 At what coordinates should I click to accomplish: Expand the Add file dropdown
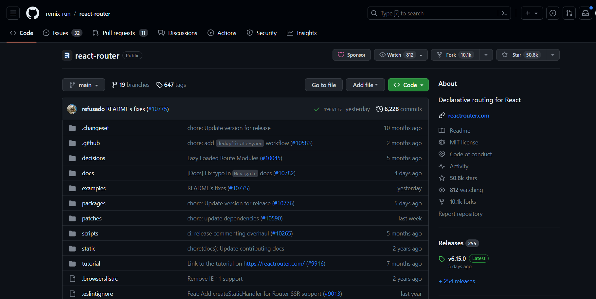[365, 84]
